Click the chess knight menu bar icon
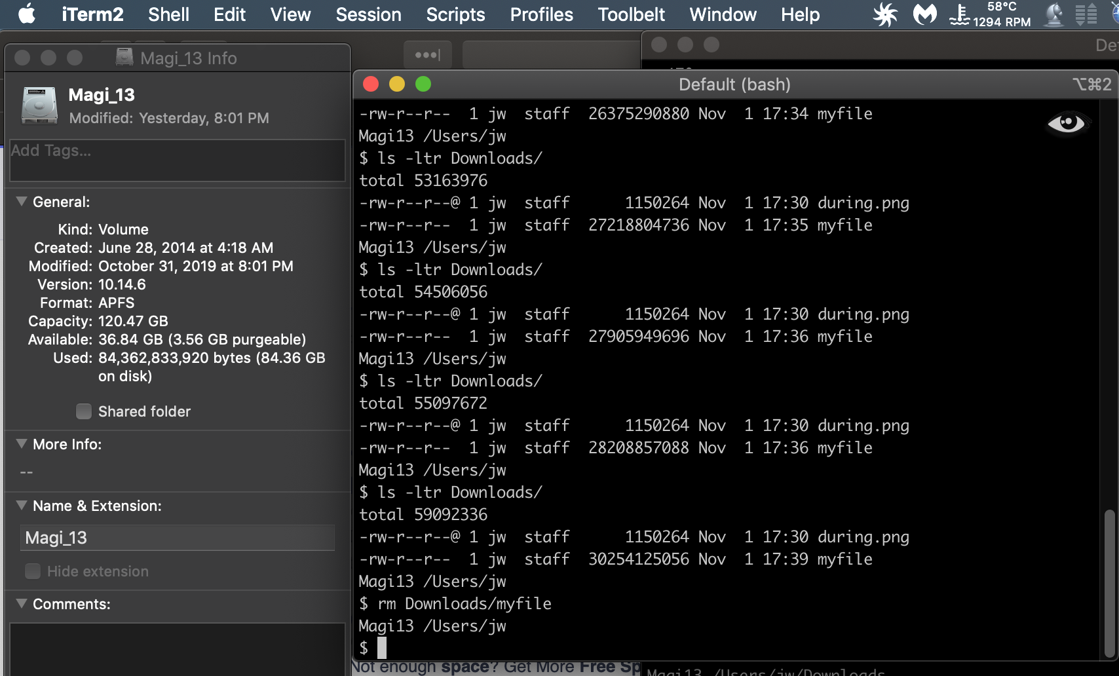1119x676 pixels. point(1053,14)
